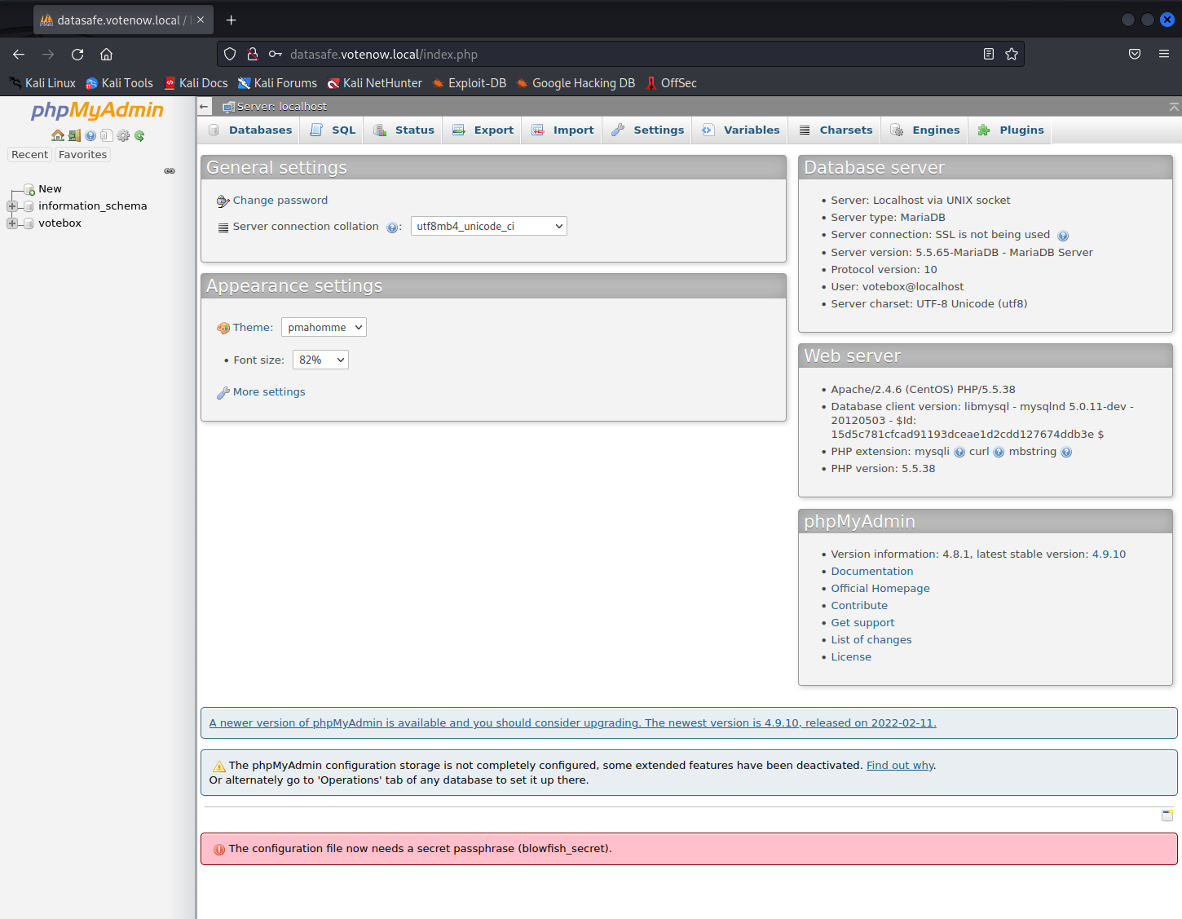
Task: Open mbstring extension help icon
Action: pos(1066,453)
